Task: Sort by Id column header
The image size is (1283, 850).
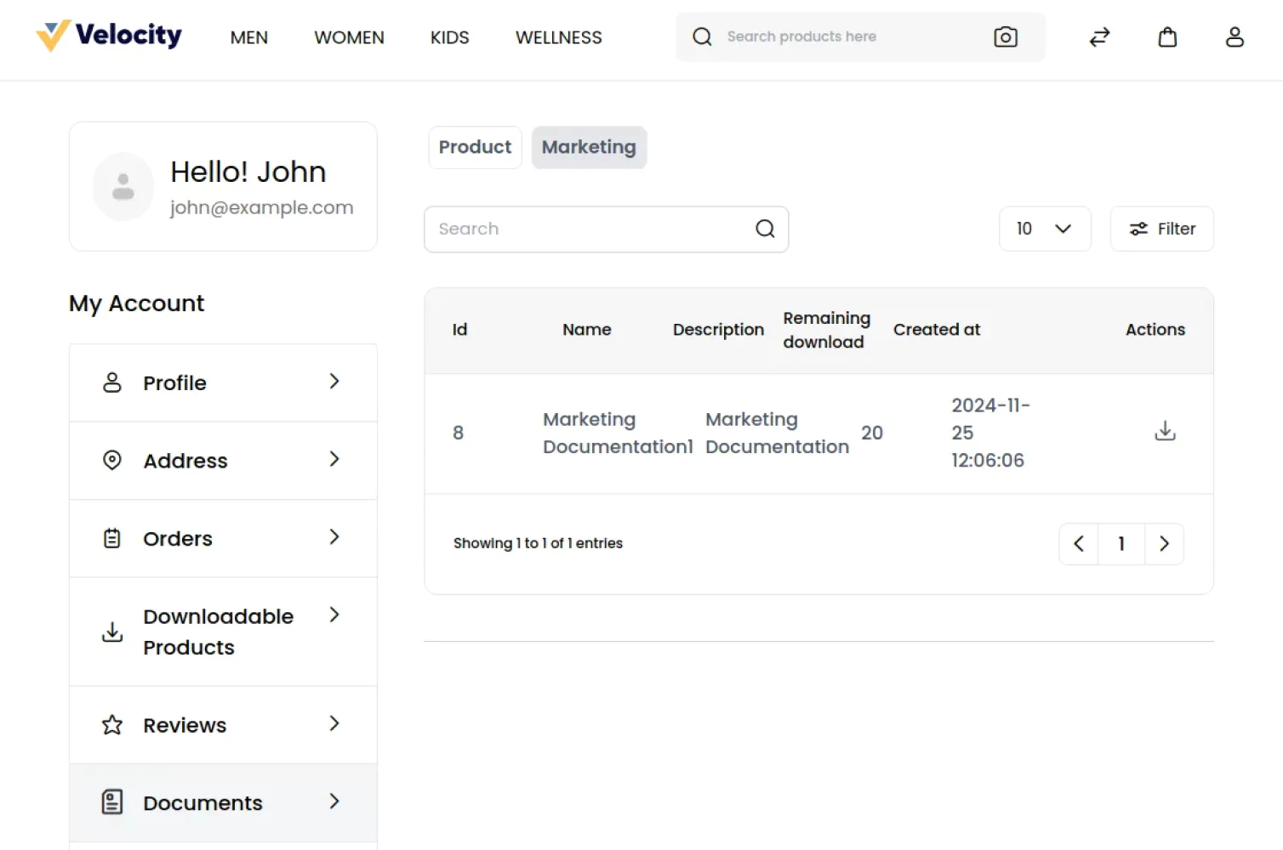Action: pos(459,330)
